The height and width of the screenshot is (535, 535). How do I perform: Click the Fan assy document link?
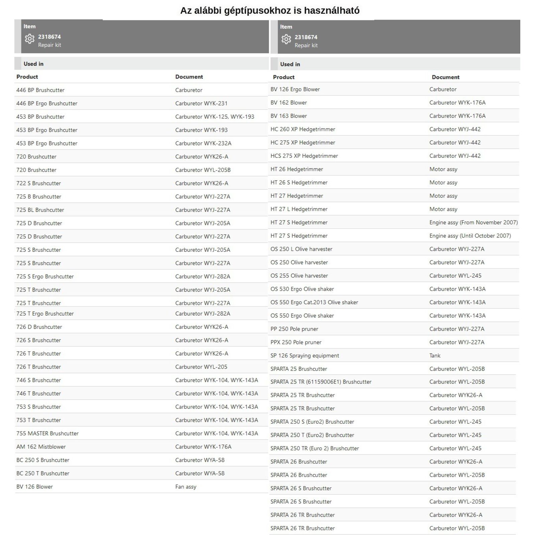tap(186, 487)
